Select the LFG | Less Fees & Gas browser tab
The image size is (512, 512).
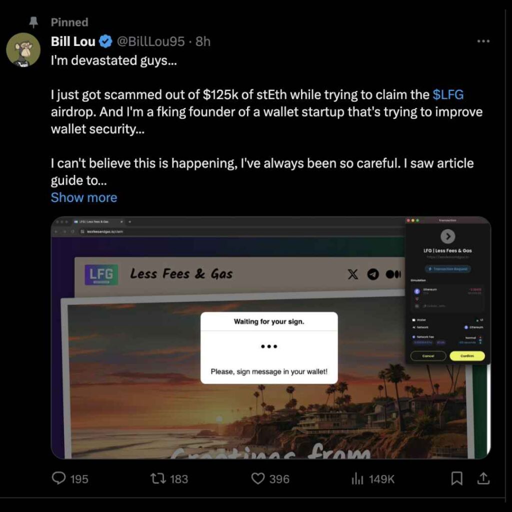pyautogui.click(x=95, y=221)
